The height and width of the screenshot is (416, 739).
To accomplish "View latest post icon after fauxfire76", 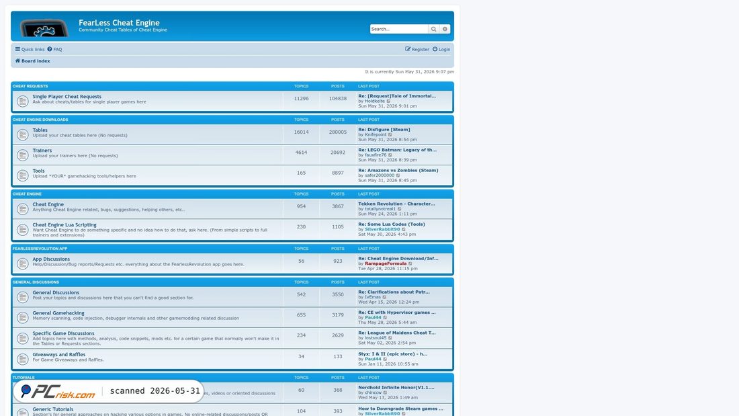I will (x=390, y=155).
